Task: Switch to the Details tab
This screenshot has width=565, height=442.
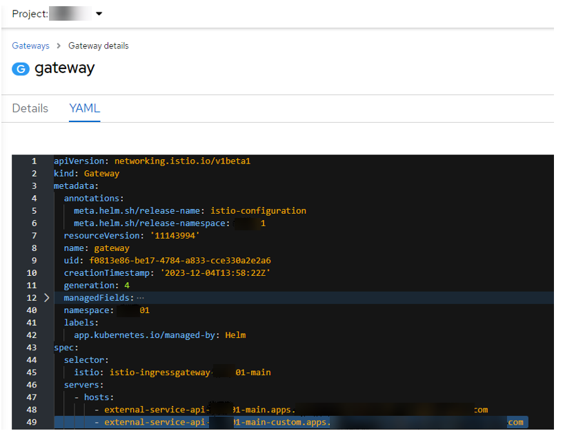Action: click(30, 108)
